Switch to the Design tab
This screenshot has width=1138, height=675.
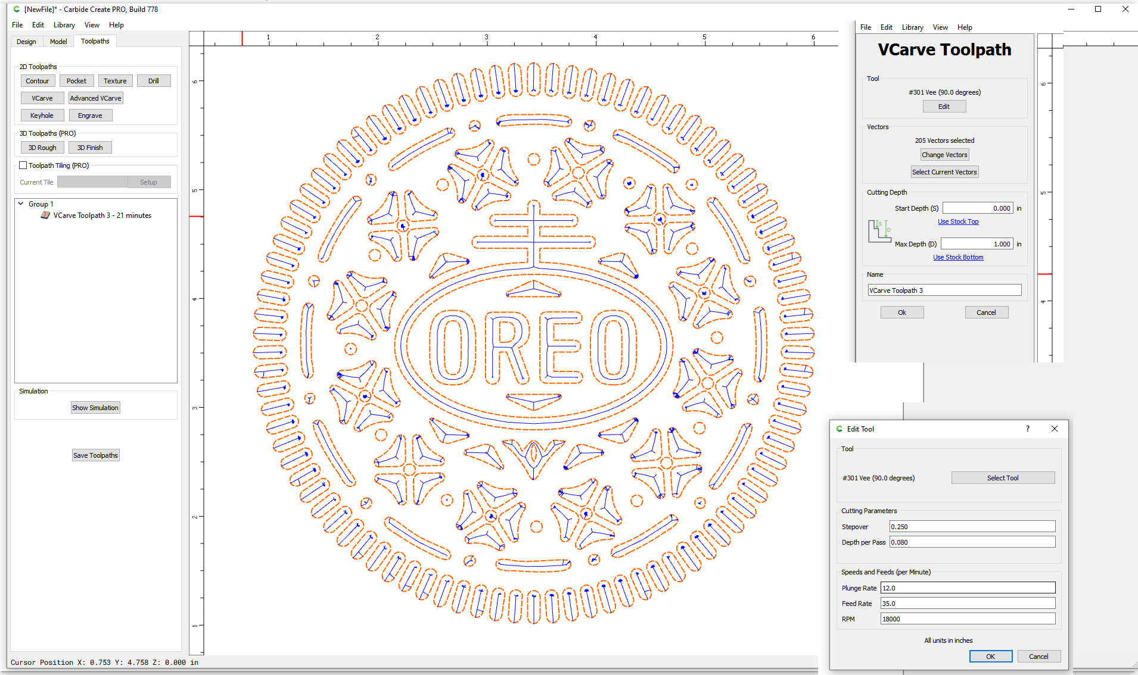[x=26, y=42]
